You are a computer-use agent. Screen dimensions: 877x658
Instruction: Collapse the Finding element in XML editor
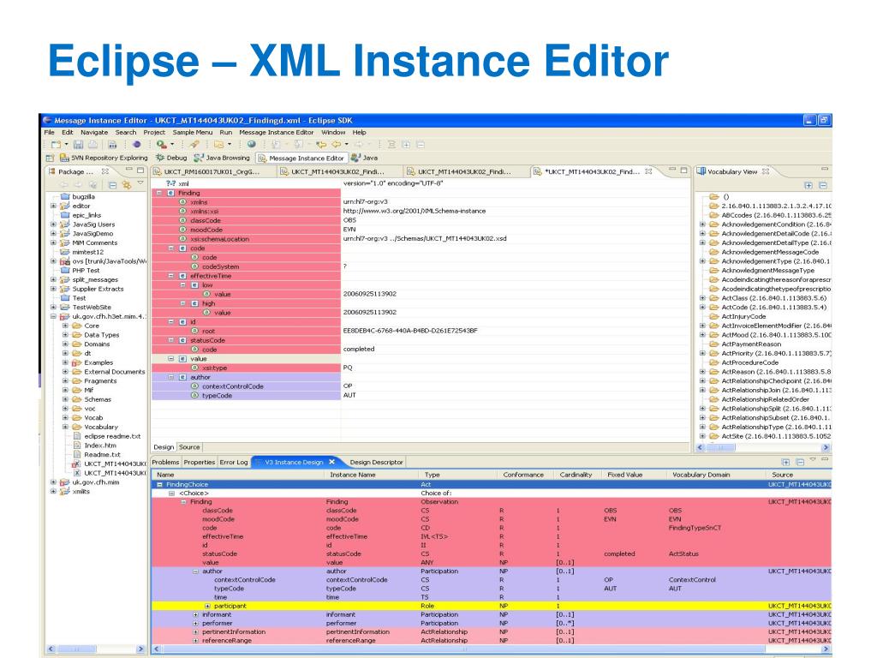pyautogui.click(x=158, y=193)
